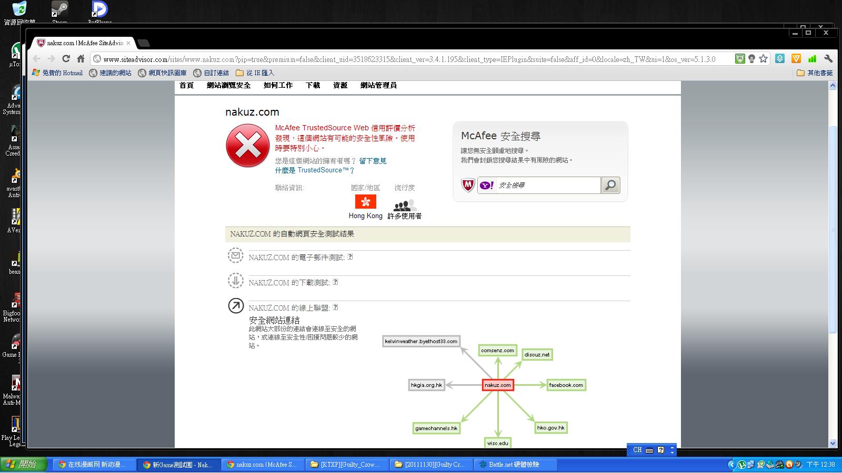The height and width of the screenshot is (473, 842).
Task: Select the 下載 navigation item
Action: pos(313,85)
